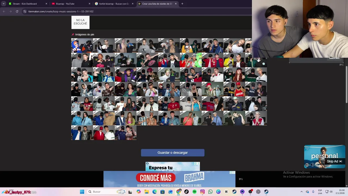Close the Stream - Kick Dashboard tab

pos(46,4)
